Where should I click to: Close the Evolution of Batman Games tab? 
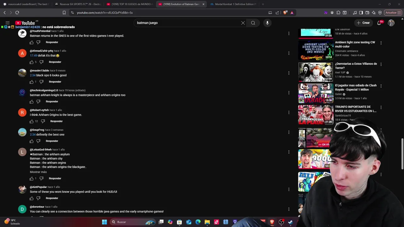[x=203, y=4]
